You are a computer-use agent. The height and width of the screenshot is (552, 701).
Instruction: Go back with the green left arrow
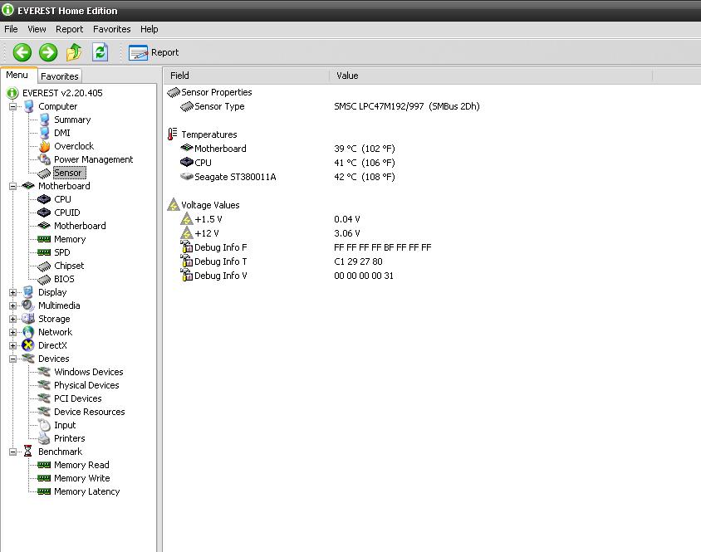[22, 52]
